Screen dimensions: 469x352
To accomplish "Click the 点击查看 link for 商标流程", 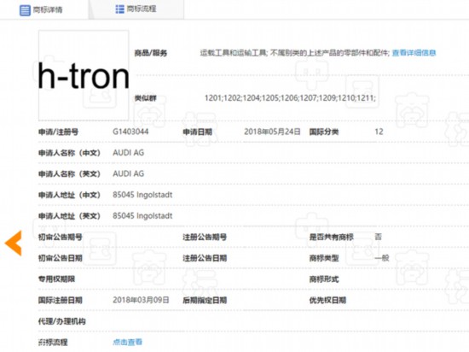I will coord(127,342).
